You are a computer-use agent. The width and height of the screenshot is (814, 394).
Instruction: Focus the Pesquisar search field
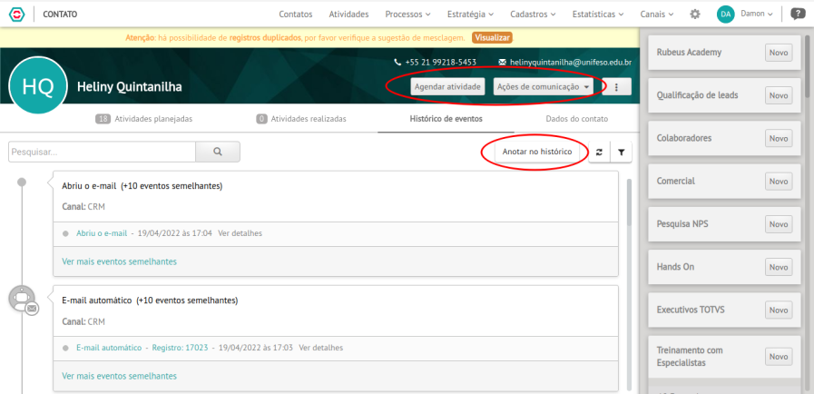102,153
